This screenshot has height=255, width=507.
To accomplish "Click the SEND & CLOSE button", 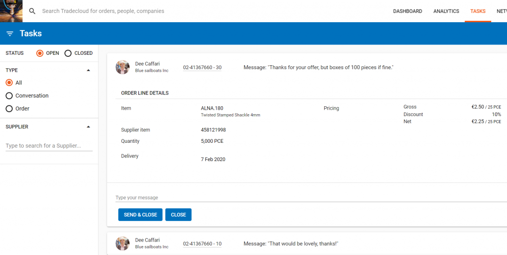I will [140, 214].
